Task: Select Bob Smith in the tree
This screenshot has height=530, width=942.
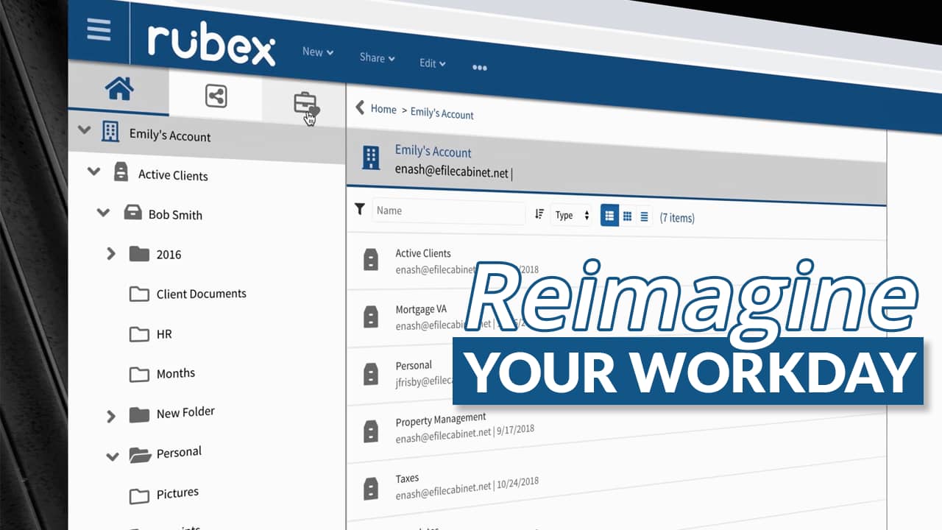Action: click(175, 215)
